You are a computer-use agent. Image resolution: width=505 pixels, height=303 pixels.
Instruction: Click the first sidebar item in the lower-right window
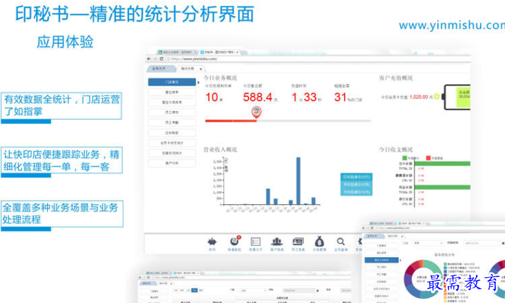click(381, 246)
